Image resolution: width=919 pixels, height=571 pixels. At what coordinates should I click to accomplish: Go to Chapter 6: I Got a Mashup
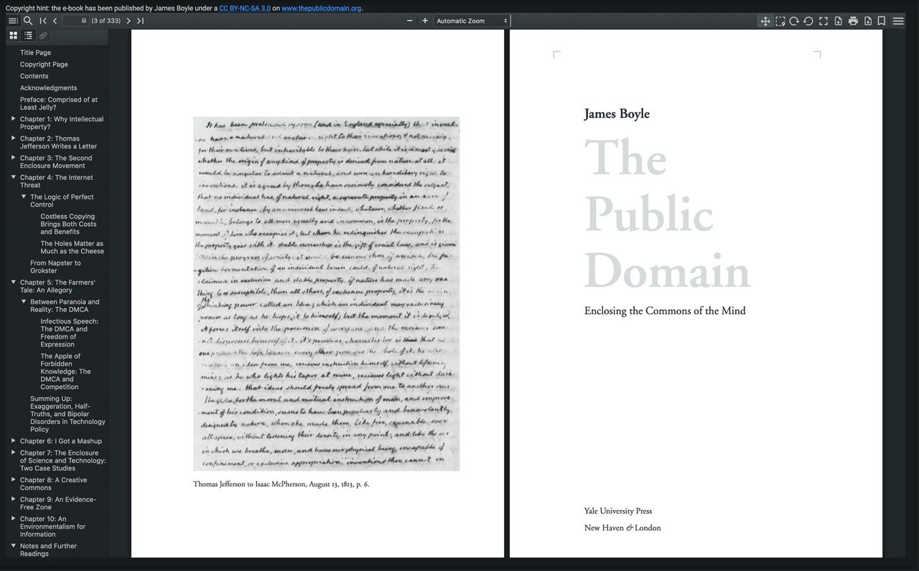[61, 441]
